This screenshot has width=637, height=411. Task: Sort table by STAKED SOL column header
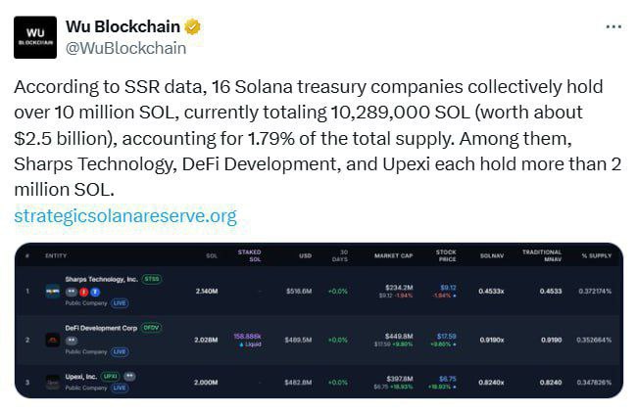[x=250, y=255]
